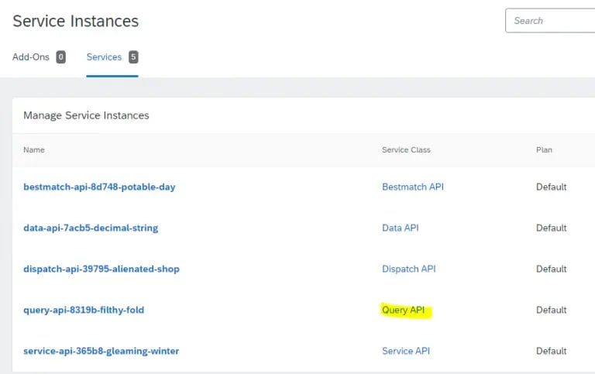Click Default plan in the bestmatch-api row
595x374 pixels.
(x=551, y=187)
